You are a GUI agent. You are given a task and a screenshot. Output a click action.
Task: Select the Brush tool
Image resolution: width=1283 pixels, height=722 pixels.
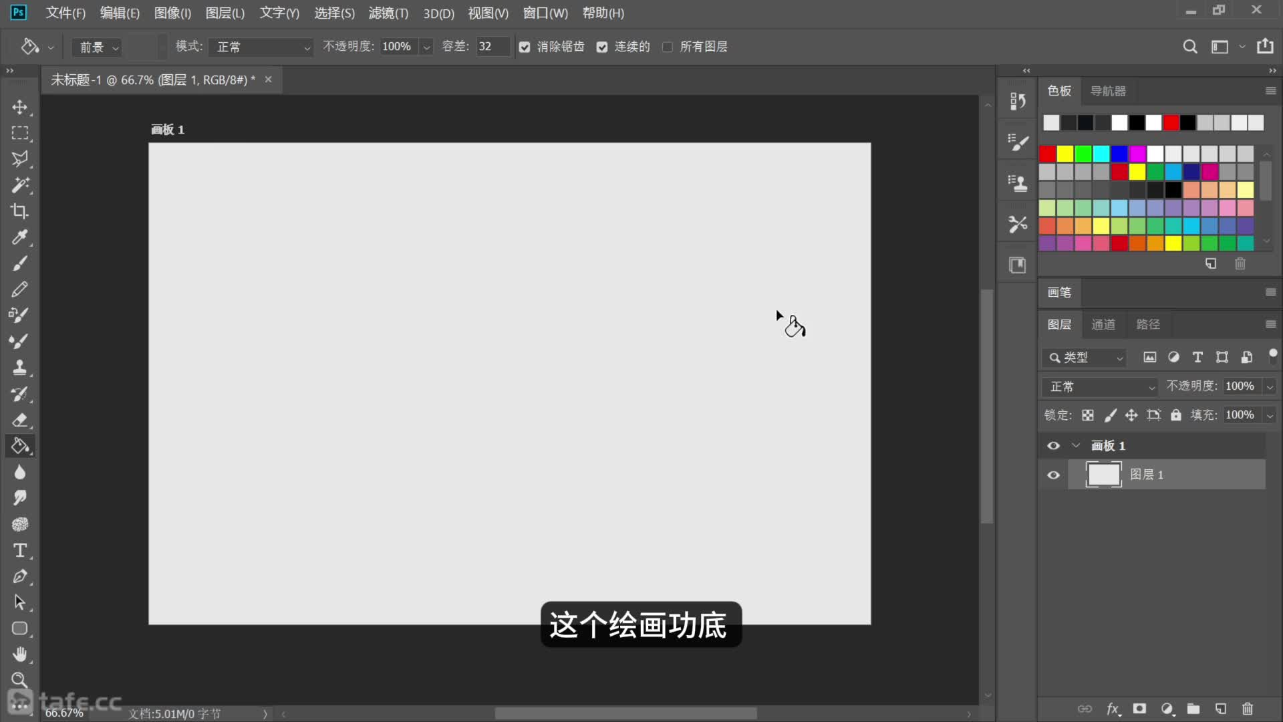20,263
